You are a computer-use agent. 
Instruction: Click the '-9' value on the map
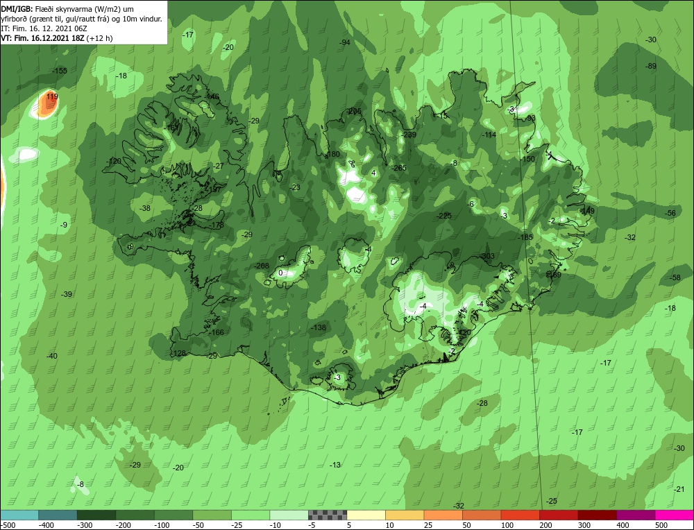(x=64, y=225)
